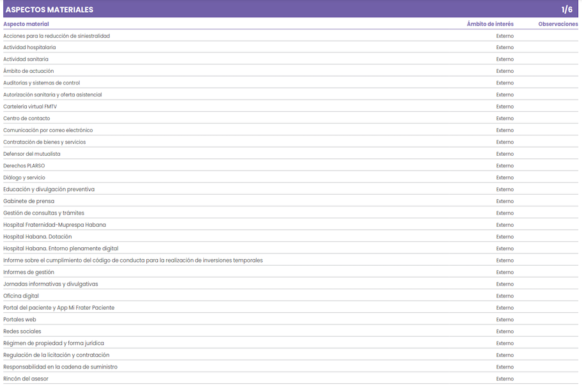The image size is (582, 387).
Task: Select 'Contratación de bienes y servicios' row
Action: (291, 142)
